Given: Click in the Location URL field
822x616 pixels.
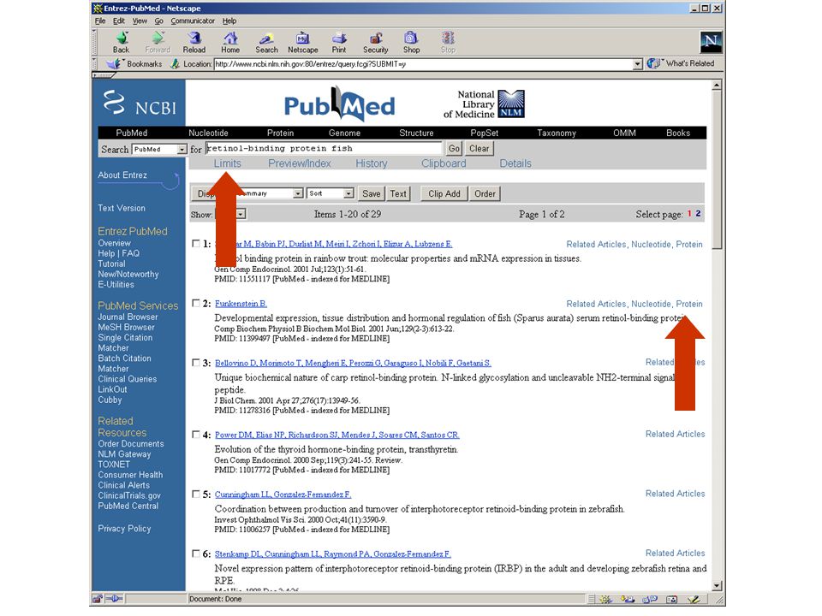Looking at the screenshot, I should pyautogui.click(x=424, y=64).
